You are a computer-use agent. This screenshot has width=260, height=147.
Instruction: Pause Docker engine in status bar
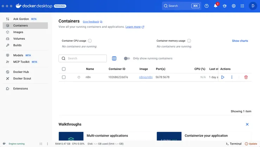pyautogui.click(x=41, y=144)
